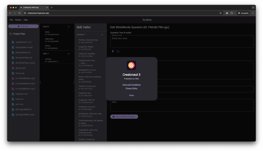The height and width of the screenshot is (151, 263).
Task: Open the File menu
Action: 11,20
